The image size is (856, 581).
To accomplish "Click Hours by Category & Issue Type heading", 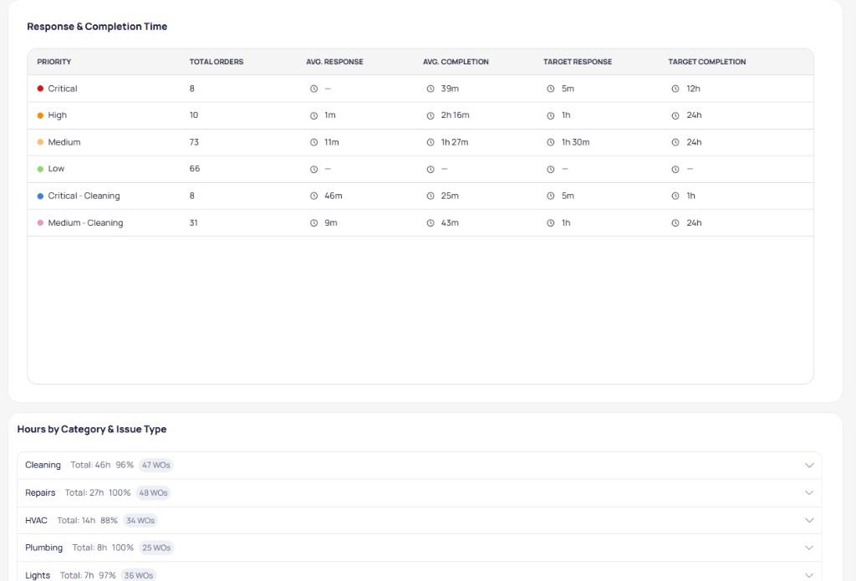I will (x=92, y=429).
